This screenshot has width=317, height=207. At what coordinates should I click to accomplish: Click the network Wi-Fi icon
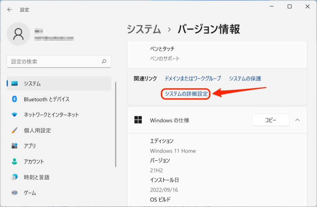point(14,114)
